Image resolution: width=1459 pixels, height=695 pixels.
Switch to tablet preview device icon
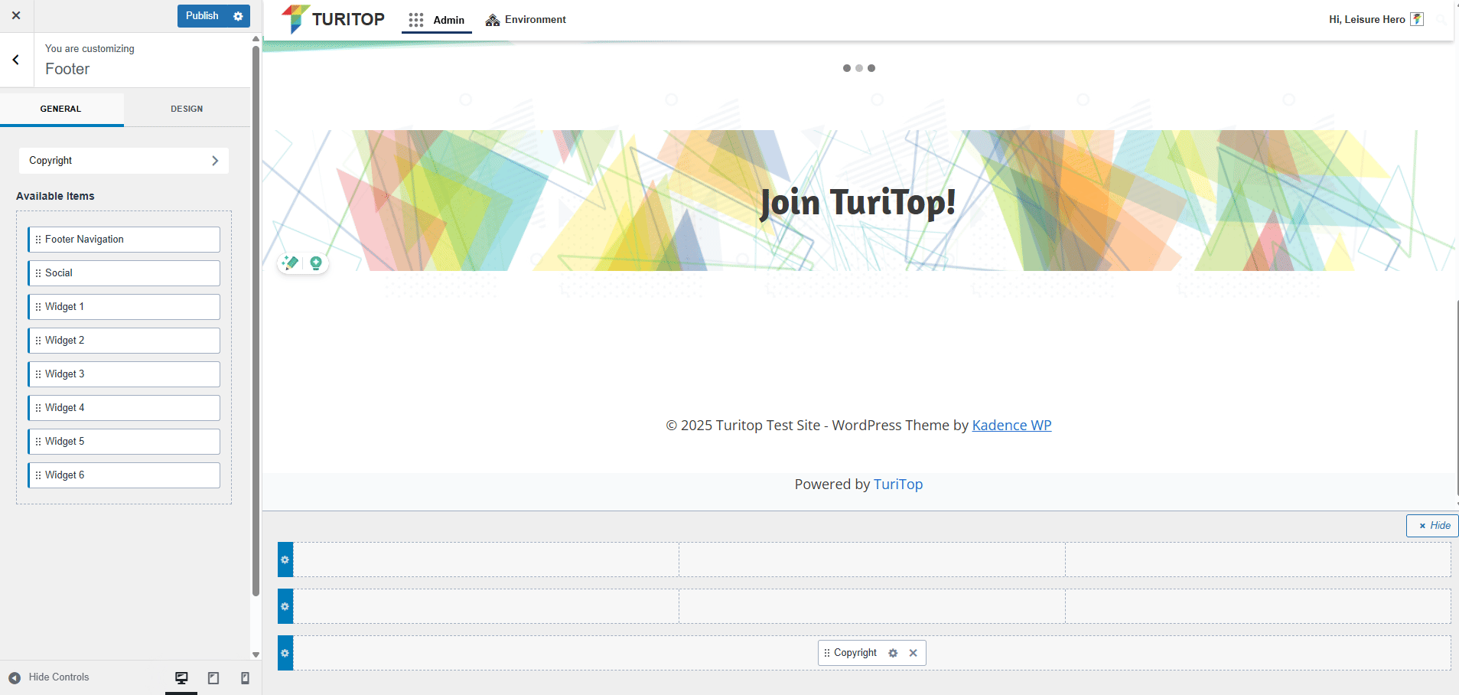pos(213,678)
